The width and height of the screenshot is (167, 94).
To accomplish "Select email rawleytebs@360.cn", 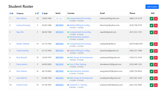I will [108, 44].
